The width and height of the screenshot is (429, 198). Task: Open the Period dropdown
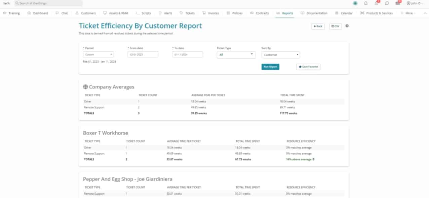pyautogui.click(x=98, y=54)
